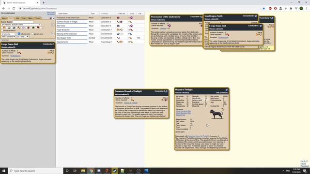Open Steam from the taskbar

tap(114, 171)
